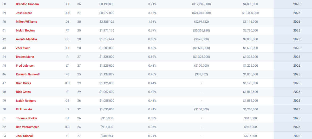Click the Jack Driscoll link
312x139 pixels.
[x=24, y=136]
